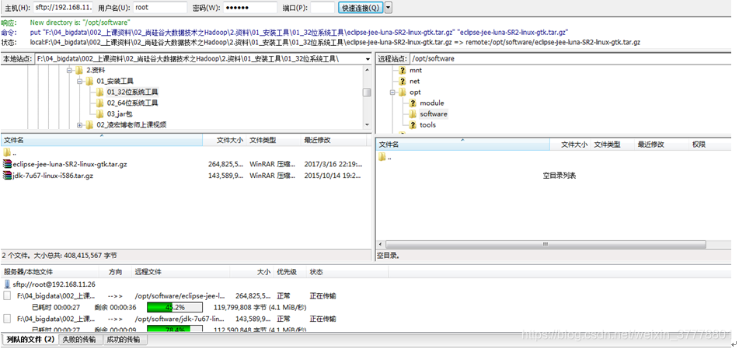The width and height of the screenshot is (739, 349).
Task: Click the sftp://root@192.168.11.26 queue entry
Action: (54, 284)
